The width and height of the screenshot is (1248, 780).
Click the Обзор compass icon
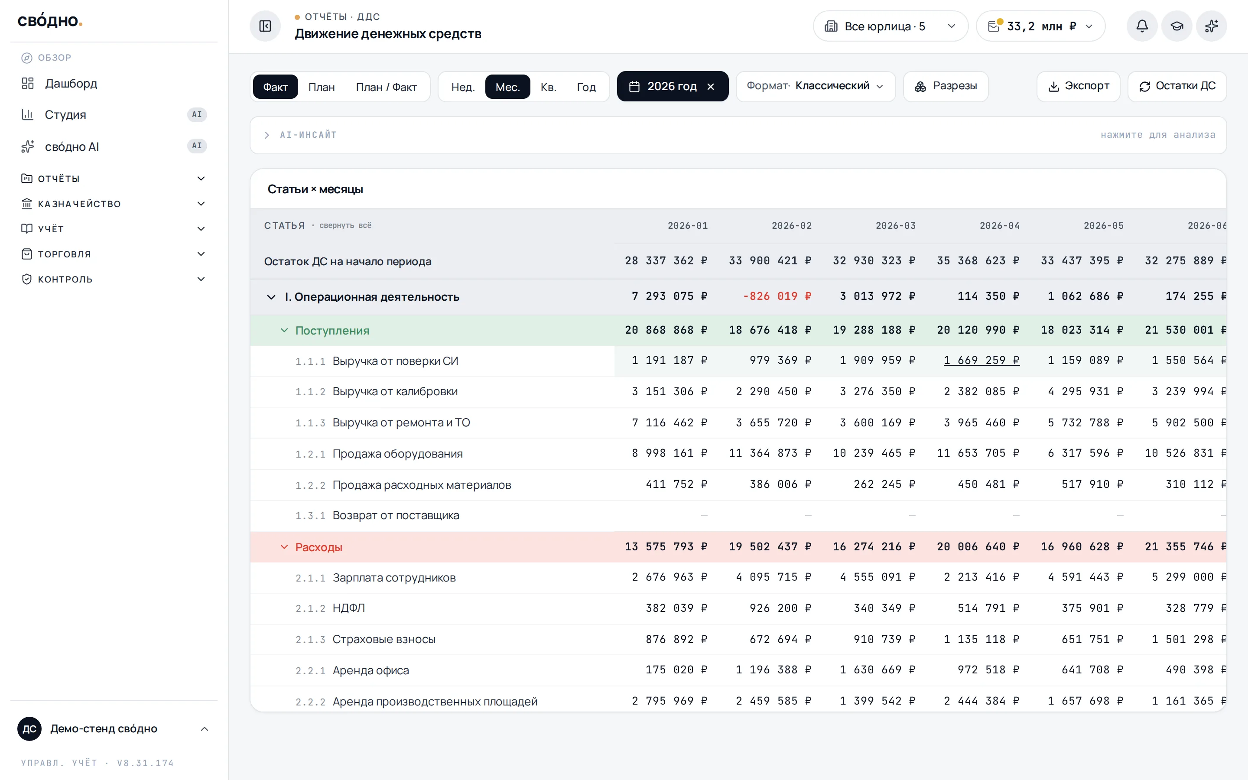pos(27,58)
